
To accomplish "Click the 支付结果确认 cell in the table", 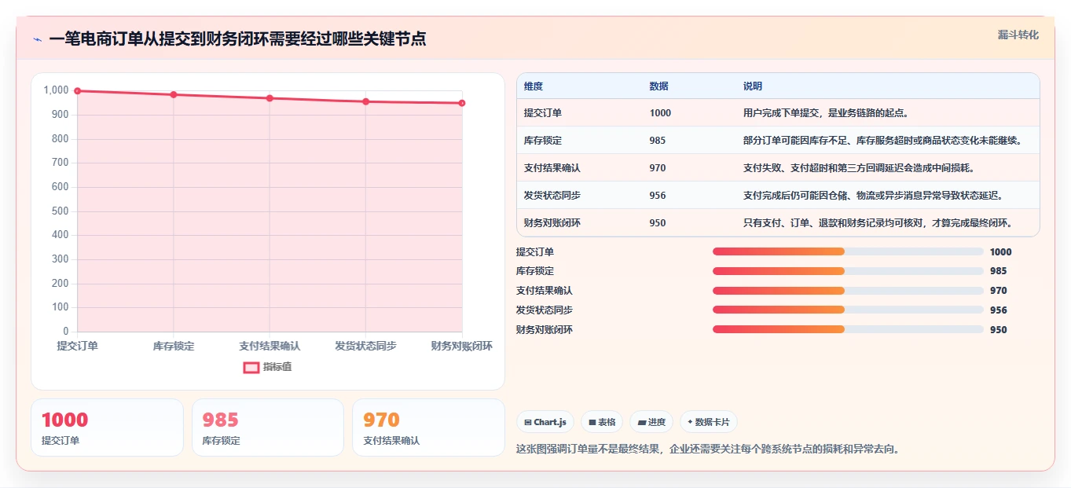I will [552, 168].
